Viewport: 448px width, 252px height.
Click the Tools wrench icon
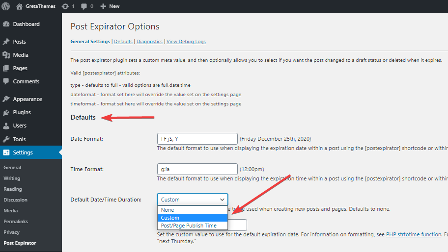click(6, 139)
